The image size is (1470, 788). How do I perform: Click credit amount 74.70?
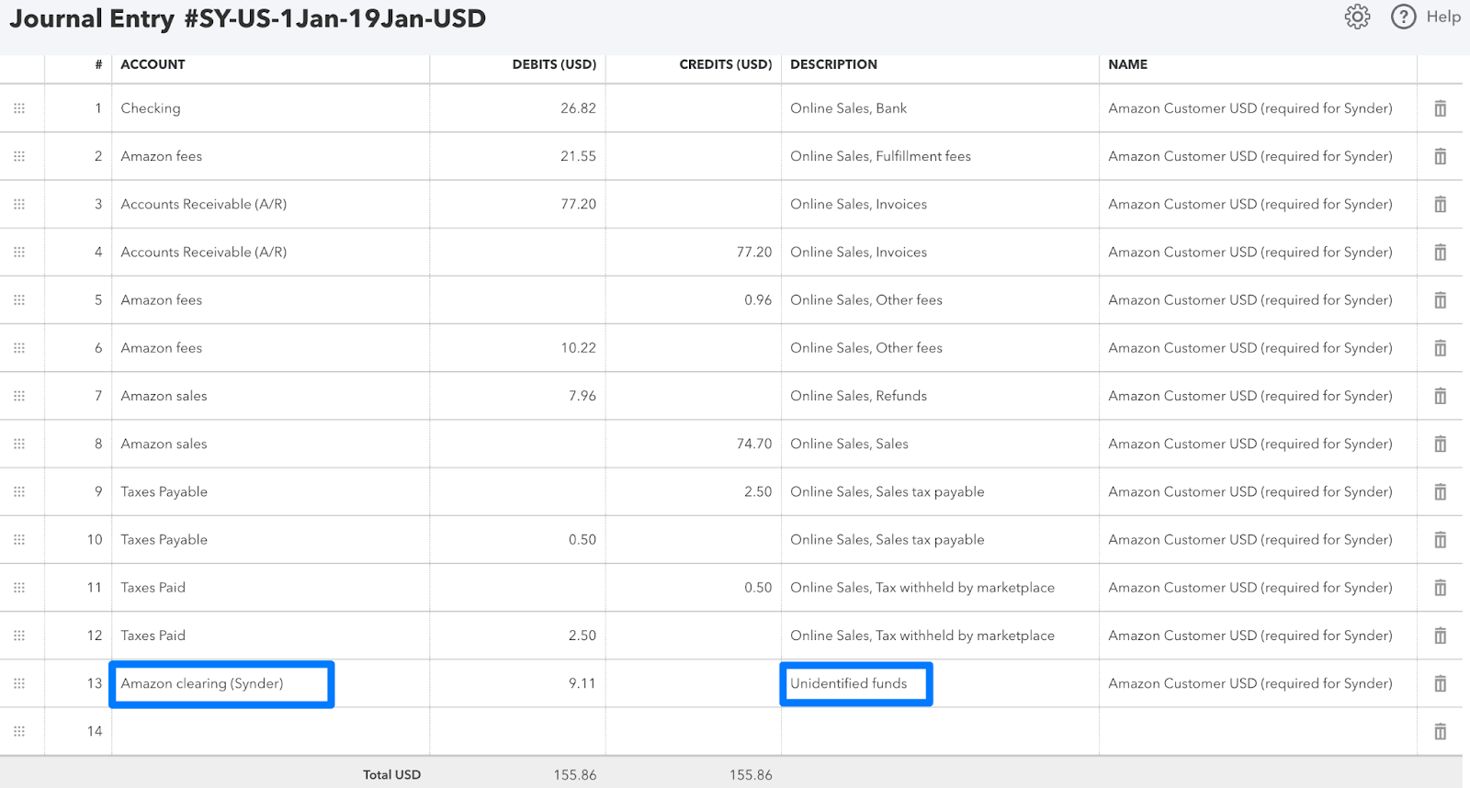click(753, 444)
